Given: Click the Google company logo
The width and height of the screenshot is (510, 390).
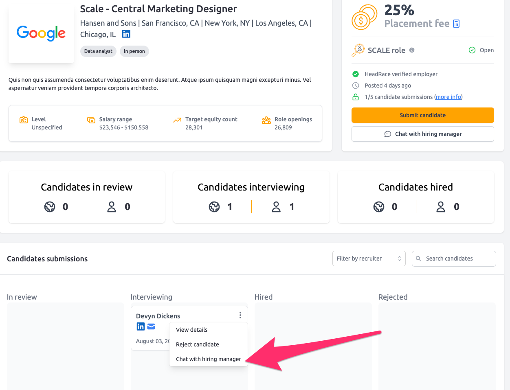Looking at the screenshot, I should (x=41, y=33).
